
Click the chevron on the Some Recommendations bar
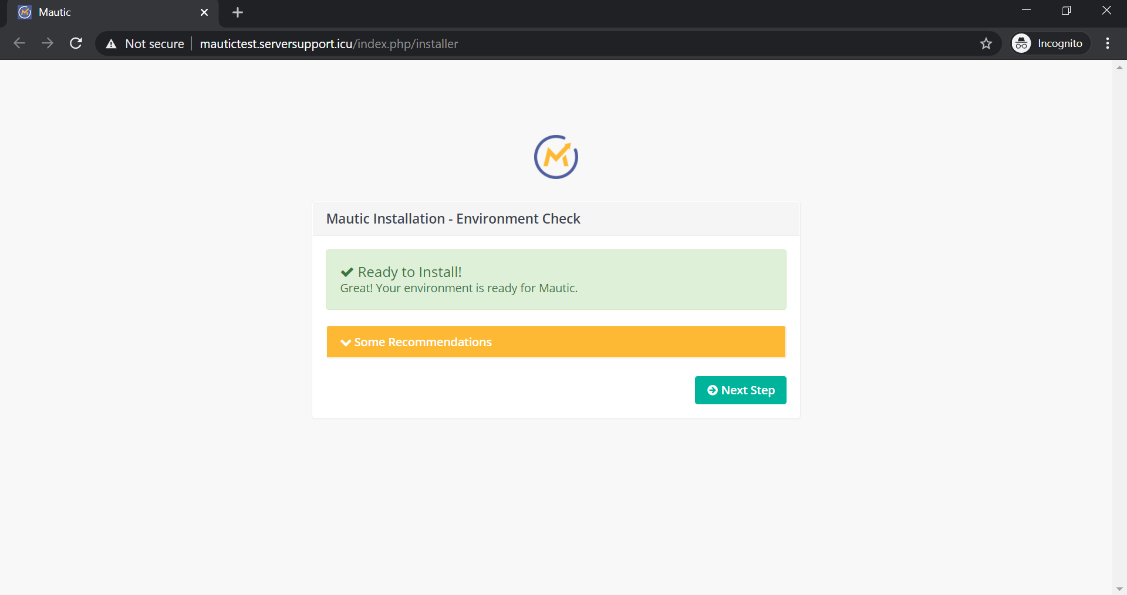coord(346,343)
